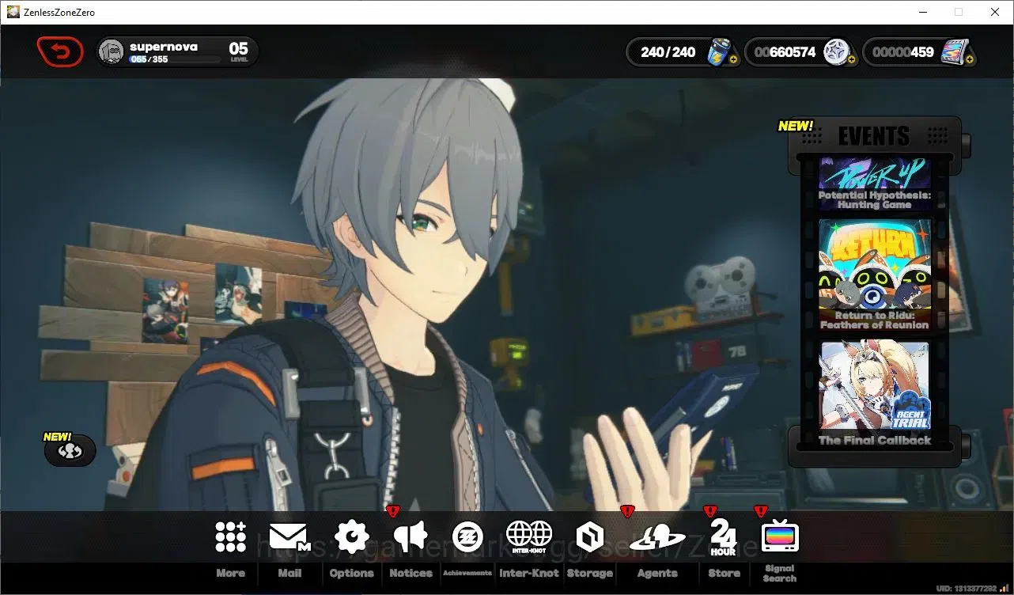Click the network signal strength icon
The width and height of the screenshot is (1014, 595).
click(1005, 589)
